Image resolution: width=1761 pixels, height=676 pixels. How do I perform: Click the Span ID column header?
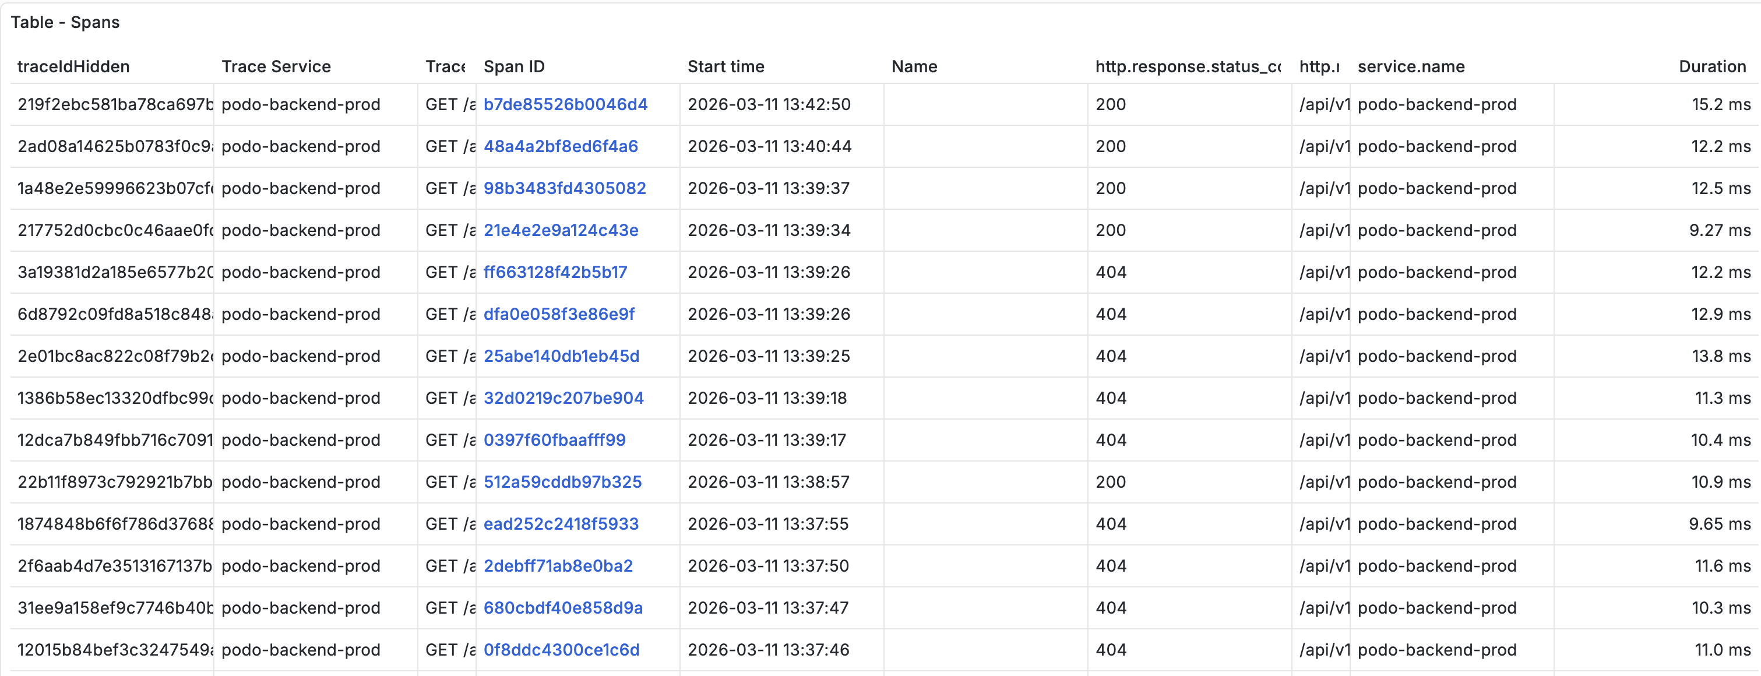pos(514,66)
